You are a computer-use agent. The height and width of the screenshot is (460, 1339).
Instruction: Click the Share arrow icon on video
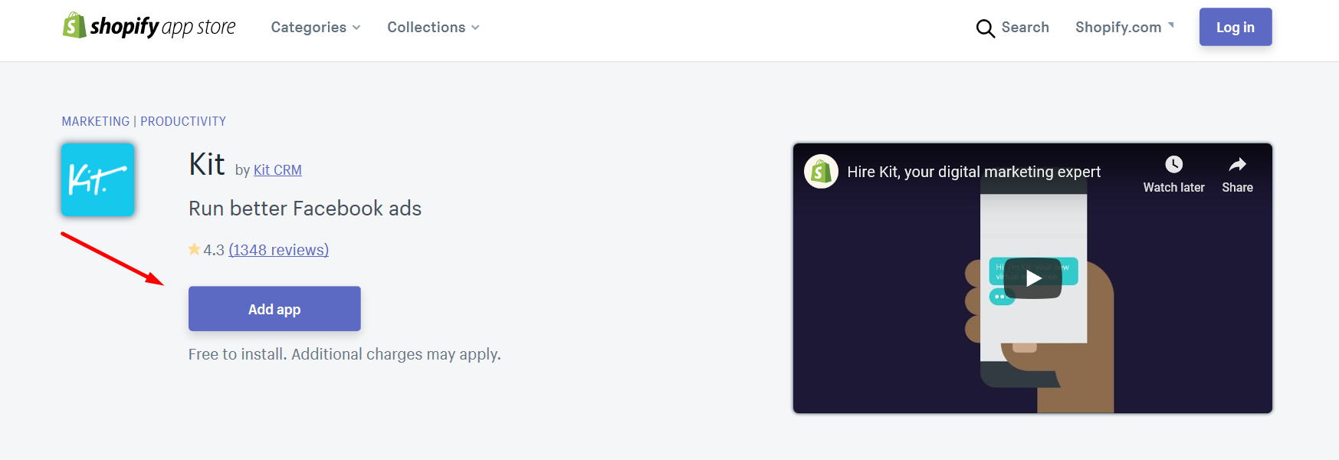click(x=1237, y=165)
